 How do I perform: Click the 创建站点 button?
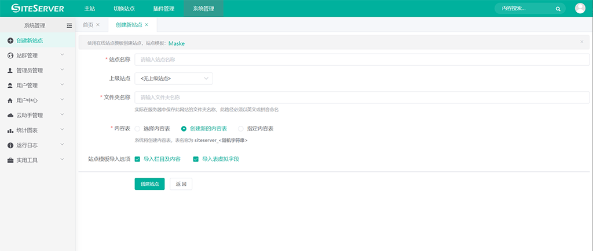[x=149, y=184]
